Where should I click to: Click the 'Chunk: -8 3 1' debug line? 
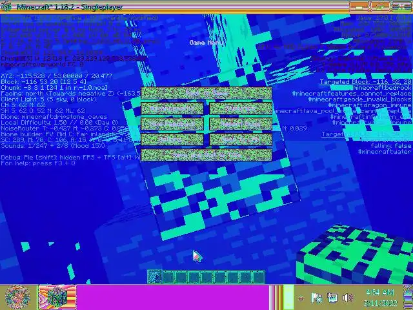coord(54,88)
